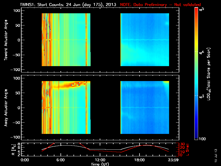Click the Away Actuator Angle axis label
Screen dimensions: 221x166
tap(6, 108)
